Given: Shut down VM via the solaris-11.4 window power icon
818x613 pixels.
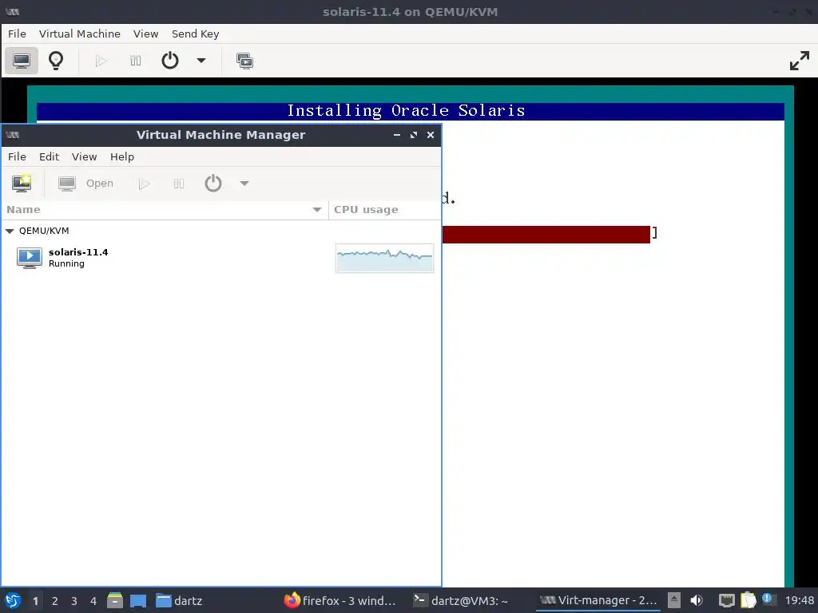Looking at the screenshot, I should [170, 61].
